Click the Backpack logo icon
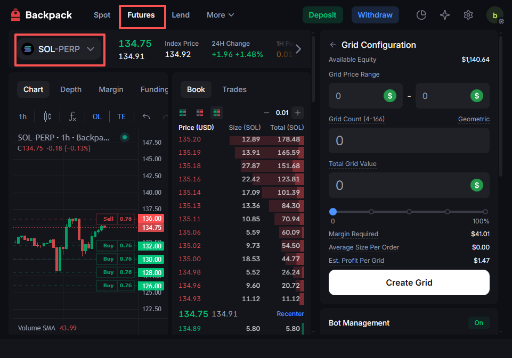The image size is (512, 358). tap(15, 15)
